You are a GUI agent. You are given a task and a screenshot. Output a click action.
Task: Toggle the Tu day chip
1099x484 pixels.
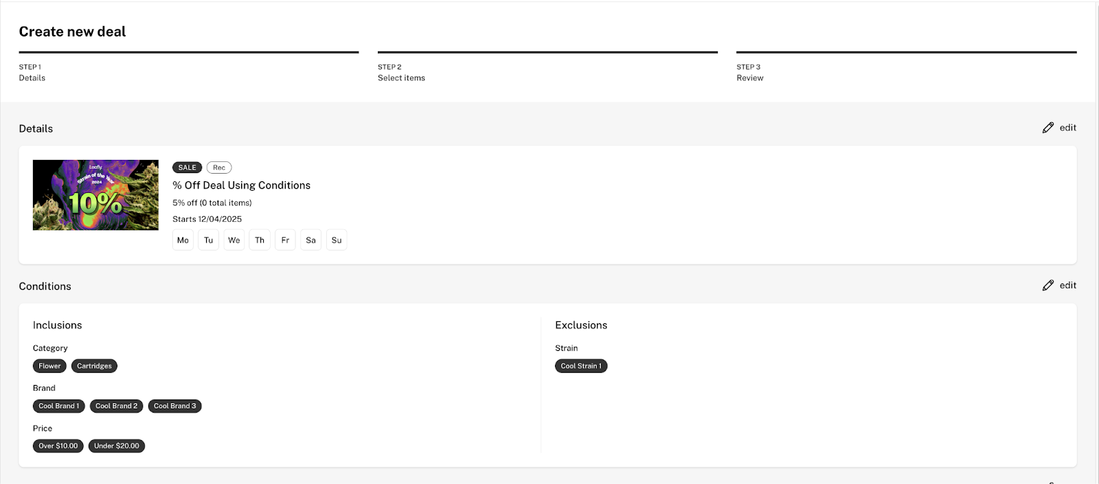coord(209,240)
